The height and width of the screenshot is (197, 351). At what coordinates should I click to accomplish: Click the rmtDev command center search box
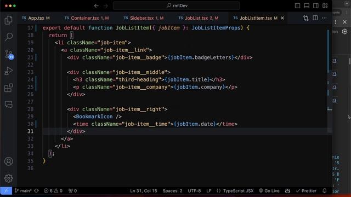(x=177, y=5)
